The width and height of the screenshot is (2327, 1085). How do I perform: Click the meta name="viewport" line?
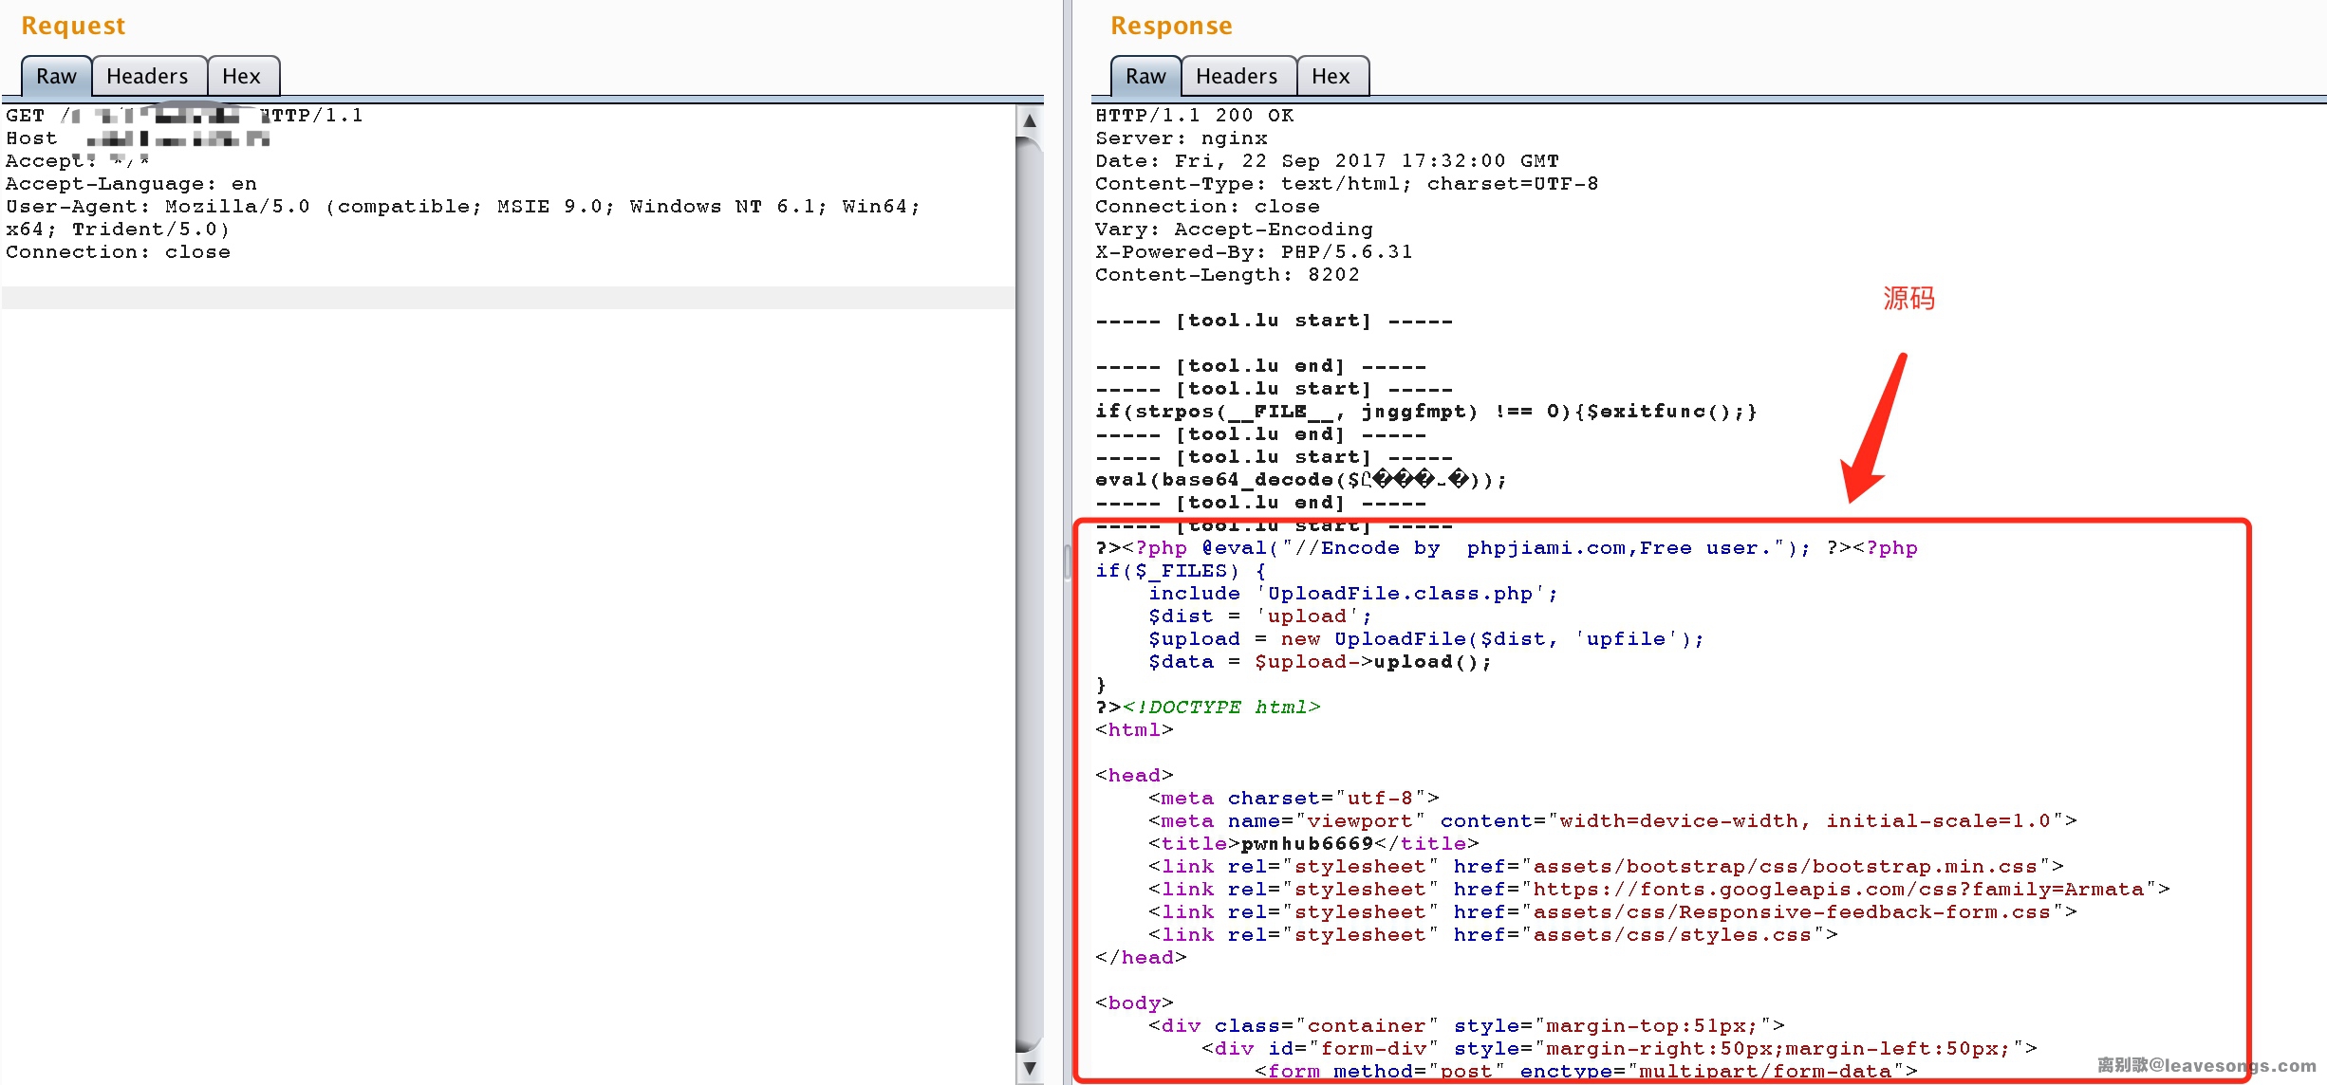pyautogui.click(x=1612, y=821)
